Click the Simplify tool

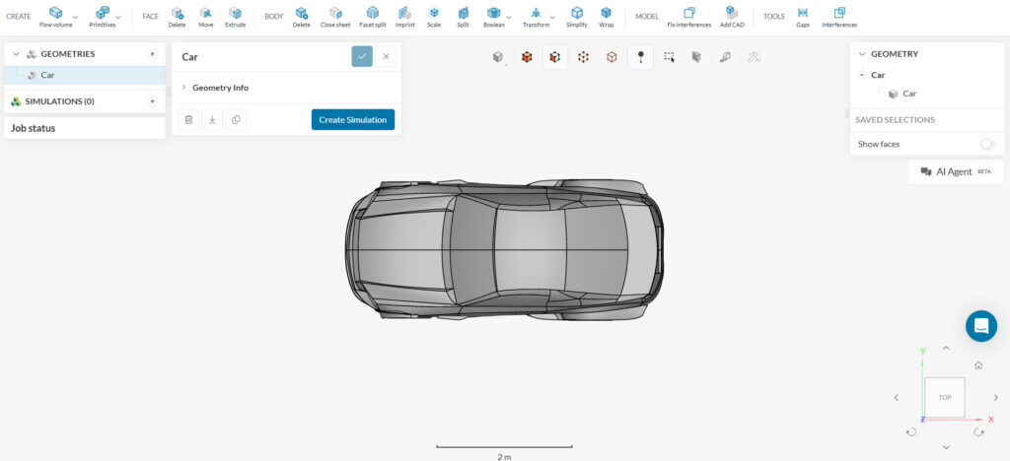(x=577, y=17)
